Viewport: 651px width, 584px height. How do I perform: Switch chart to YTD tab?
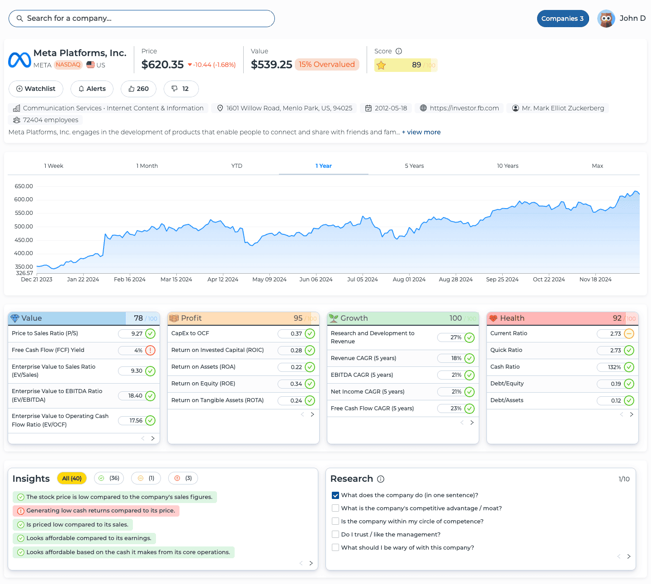(237, 166)
